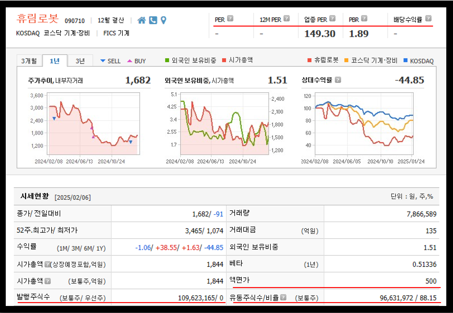The width and height of the screenshot is (453, 313).
Task: Click the FICS 기계 classification label
Action: click(116, 33)
